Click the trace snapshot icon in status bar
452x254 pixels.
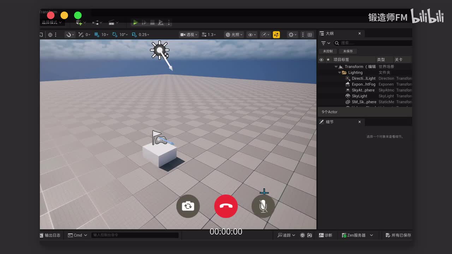310,235
